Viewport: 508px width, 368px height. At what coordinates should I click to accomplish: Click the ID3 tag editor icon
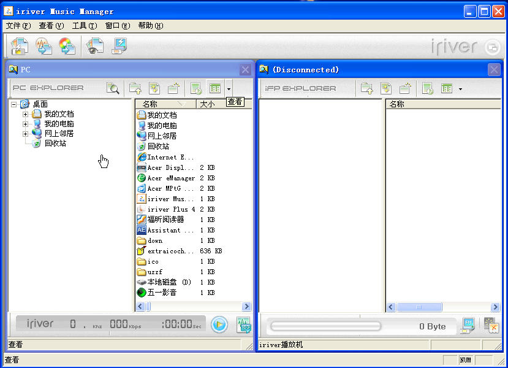tap(243, 325)
